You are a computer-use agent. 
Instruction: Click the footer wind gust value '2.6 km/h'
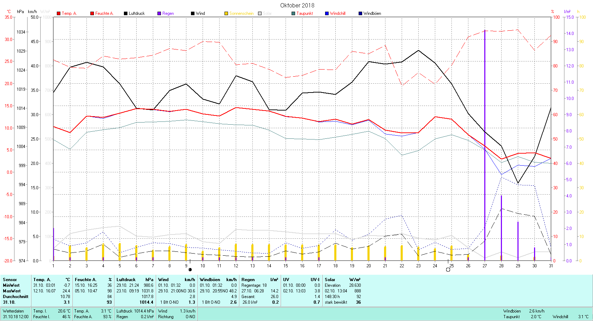tap(537, 311)
